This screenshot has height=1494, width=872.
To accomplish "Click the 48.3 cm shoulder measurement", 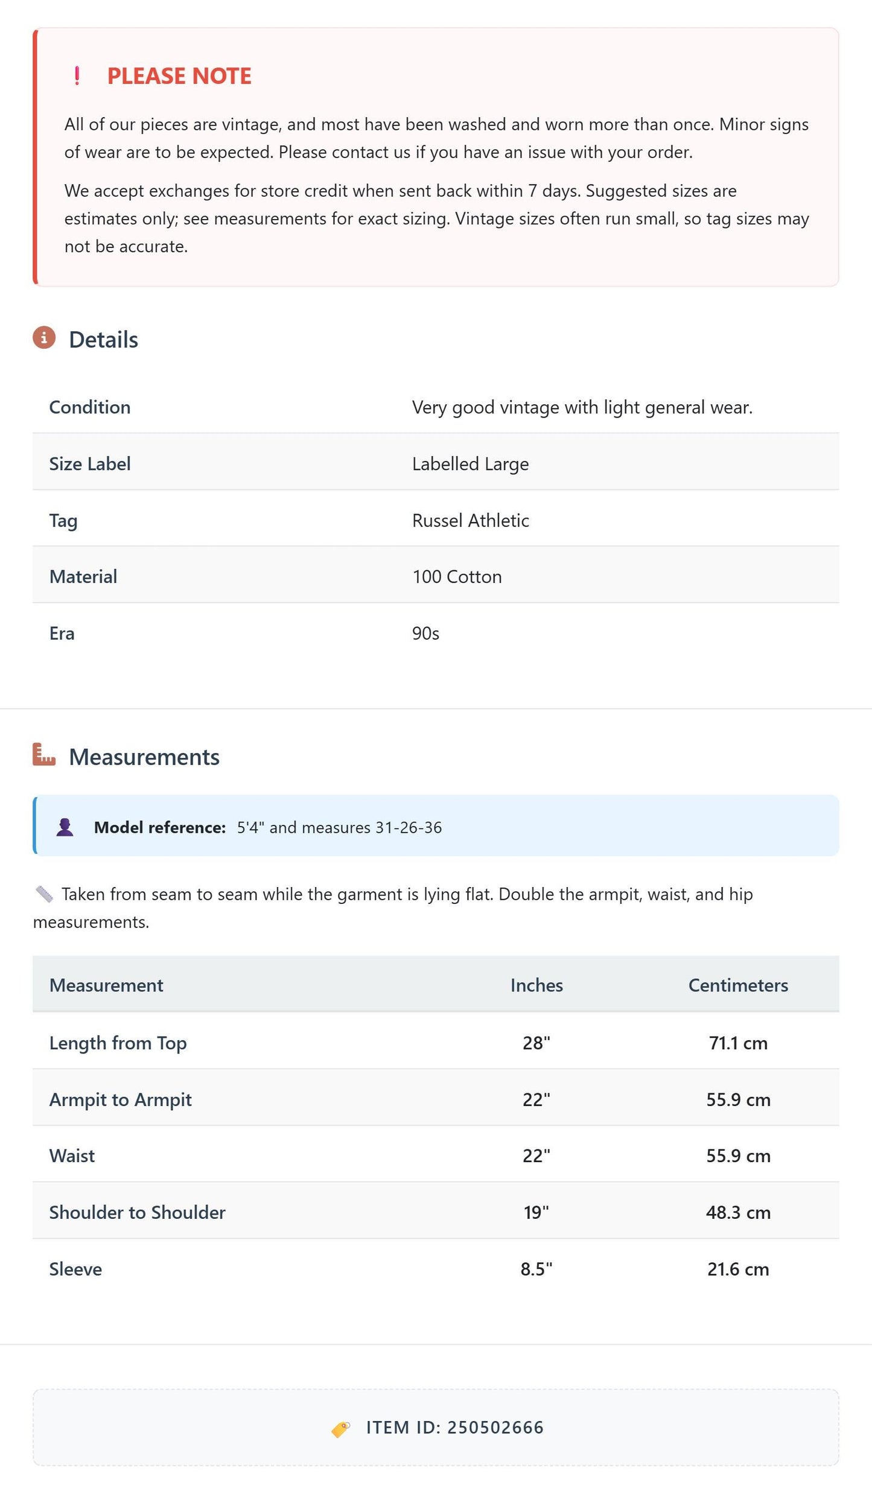I will [x=738, y=1212].
